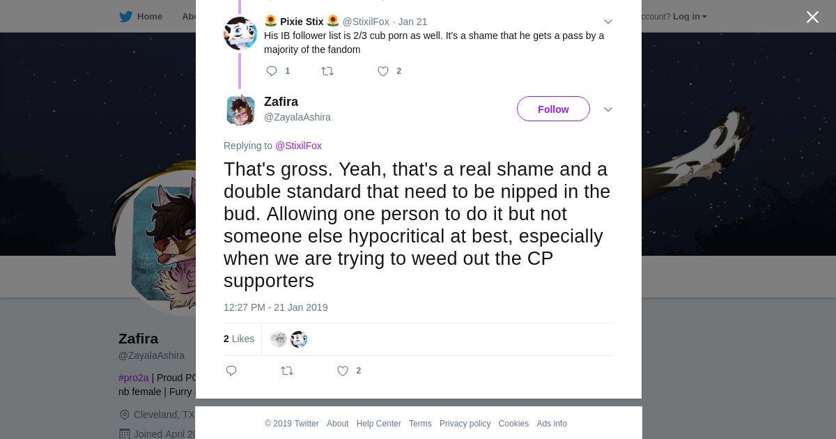
Task: Click the #pro2a hashtag in bio
Action: coord(134,378)
